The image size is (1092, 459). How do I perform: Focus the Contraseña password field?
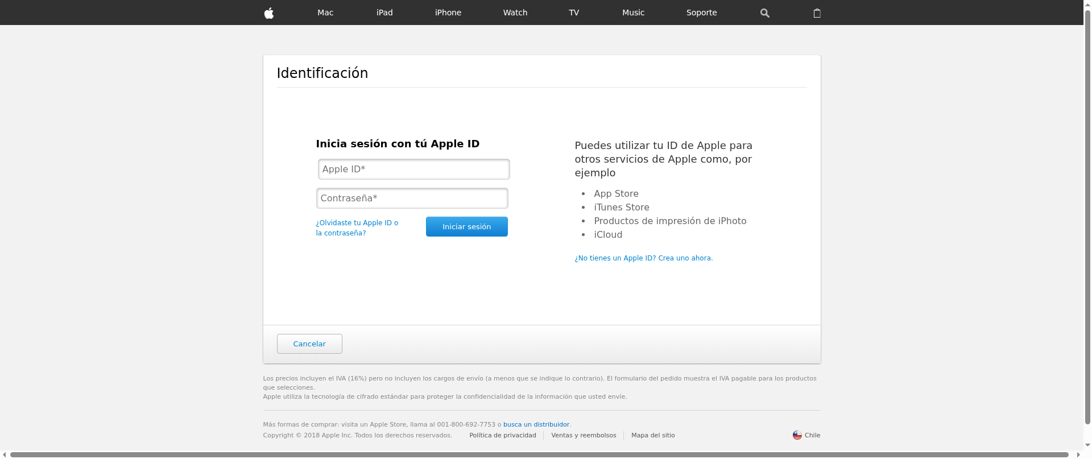(412, 198)
